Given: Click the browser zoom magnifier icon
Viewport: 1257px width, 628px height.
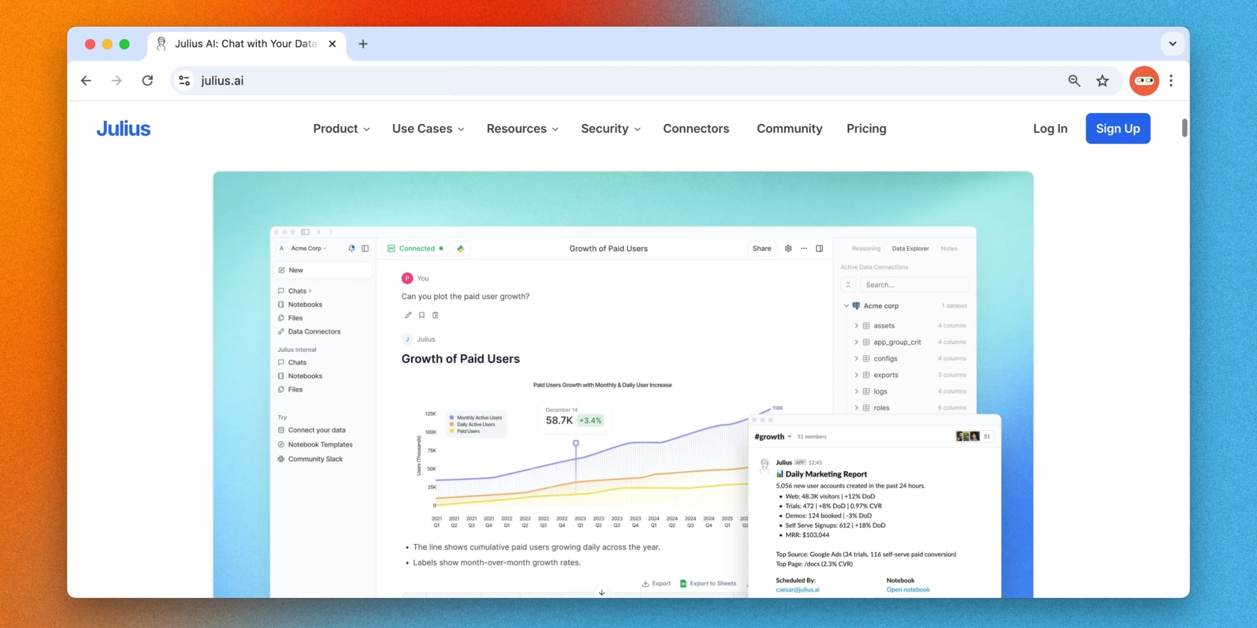Looking at the screenshot, I should [1074, 80].
